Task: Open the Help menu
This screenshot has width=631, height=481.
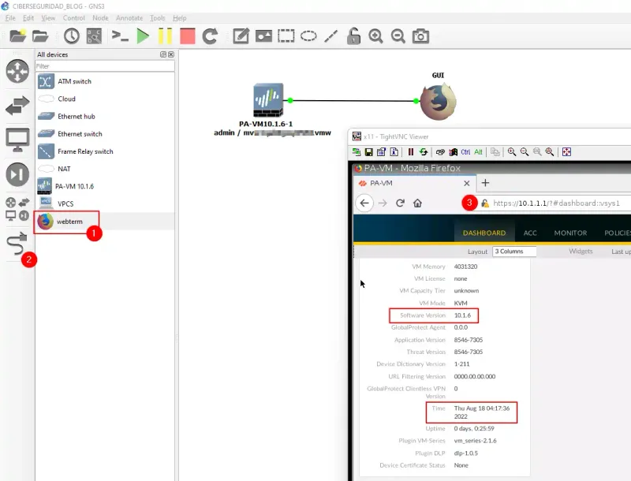Action: pos(180,18)
